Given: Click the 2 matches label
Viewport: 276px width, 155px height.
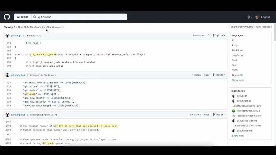Looking at the screenshot, I should [x=195, y=115].
